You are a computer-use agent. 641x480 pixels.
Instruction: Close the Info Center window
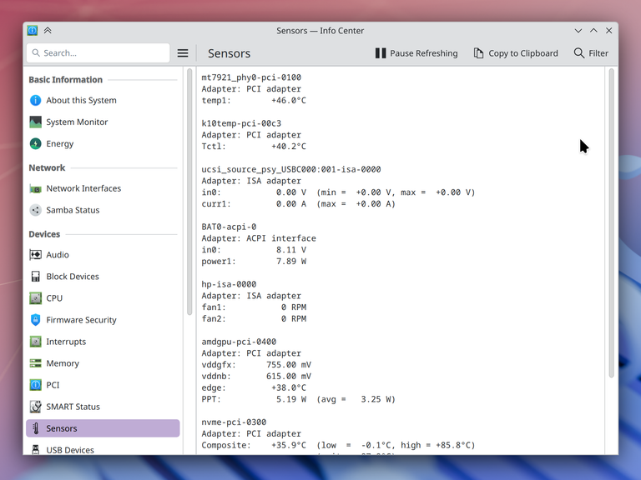[608, 31]
